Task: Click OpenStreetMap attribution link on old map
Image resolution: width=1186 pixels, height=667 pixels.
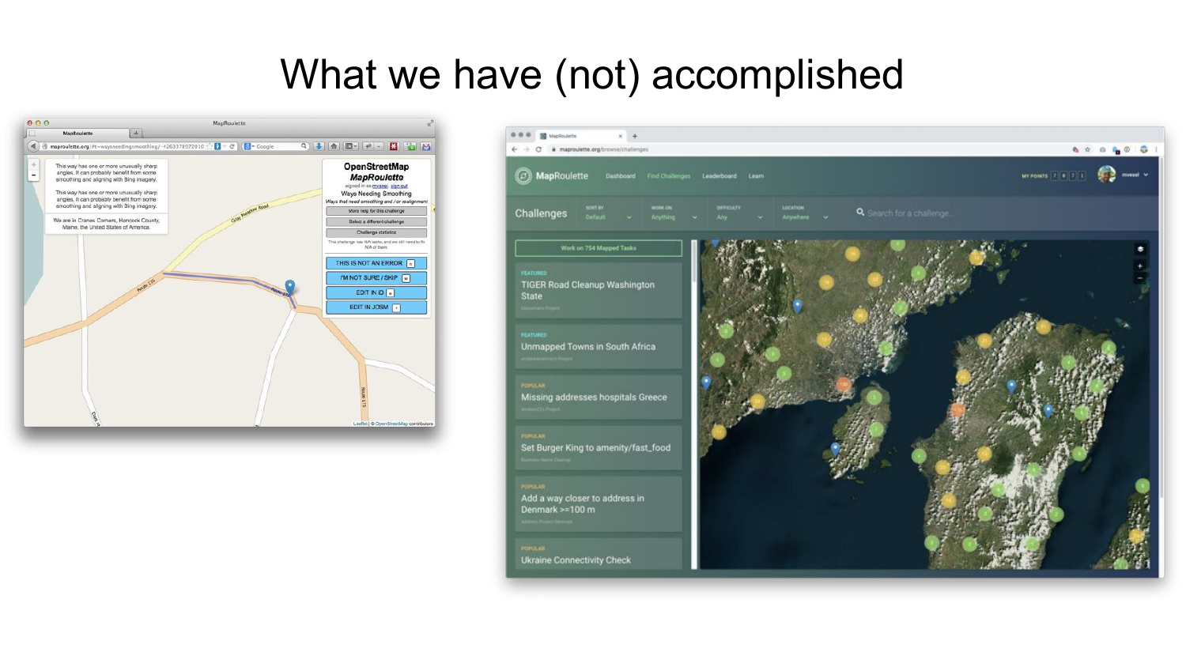Action: 391,424
